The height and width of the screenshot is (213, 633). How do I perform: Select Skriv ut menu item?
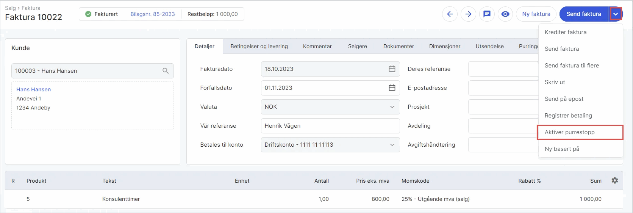[581, 82]
